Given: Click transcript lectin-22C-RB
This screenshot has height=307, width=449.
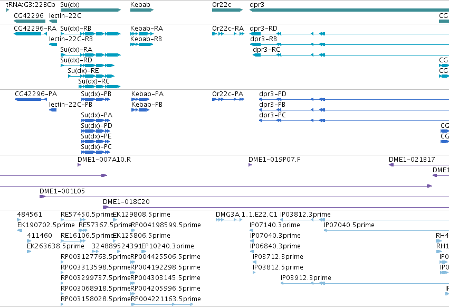Looking at the screenshot, I should (x=53, y=44).
